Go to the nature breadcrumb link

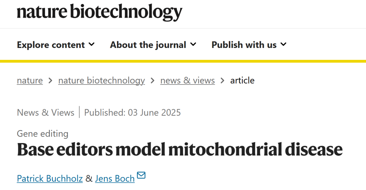(30, 80)
